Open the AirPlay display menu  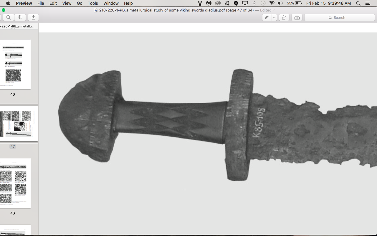click(245, 3)
